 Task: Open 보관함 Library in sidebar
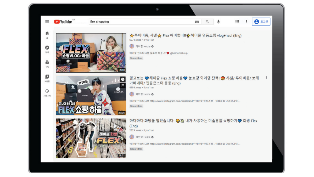(x=47, y=78)
